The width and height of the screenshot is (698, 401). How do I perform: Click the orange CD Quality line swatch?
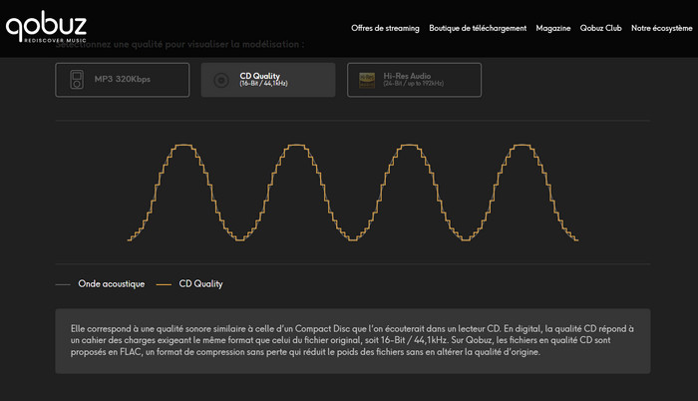tap(164, 284)
